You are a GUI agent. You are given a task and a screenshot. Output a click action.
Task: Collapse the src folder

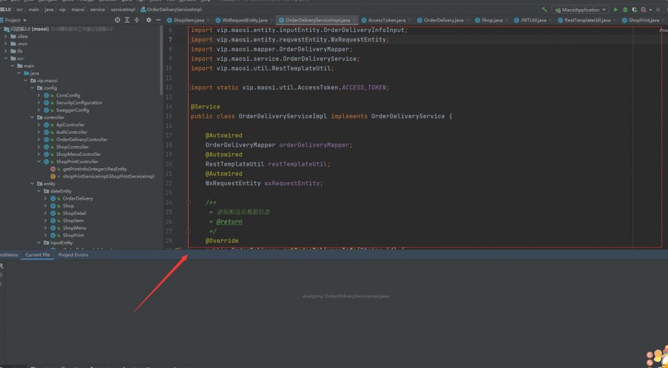point(6,58)
